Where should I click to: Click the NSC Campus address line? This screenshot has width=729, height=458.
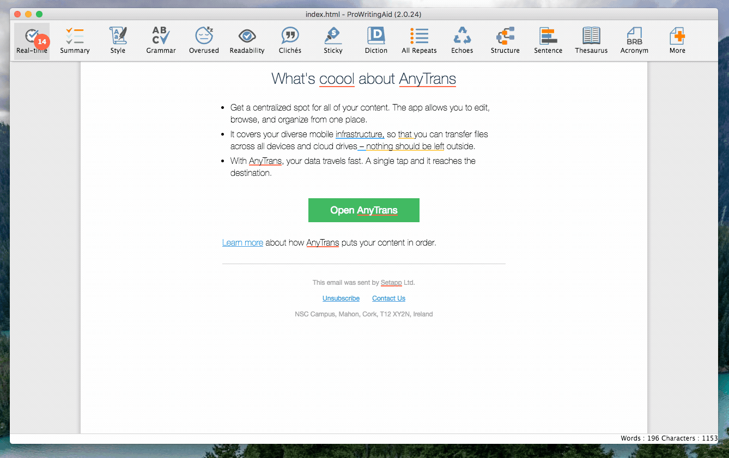tap(364, 314)
